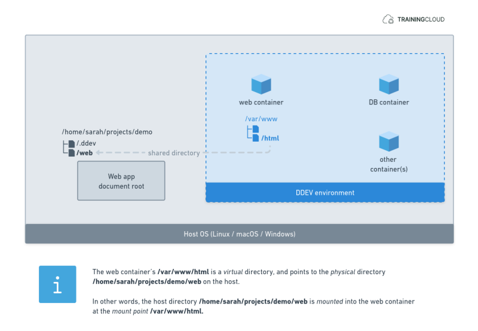Select the other container(s) cube icon

389,142
